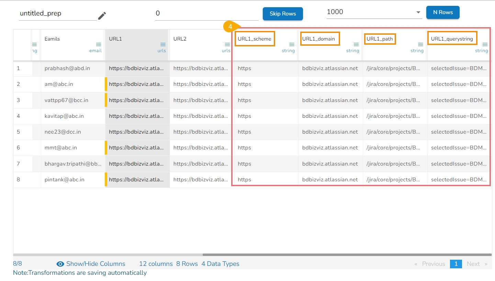
Task: Click the N Rows button
Action: [442, 12]
